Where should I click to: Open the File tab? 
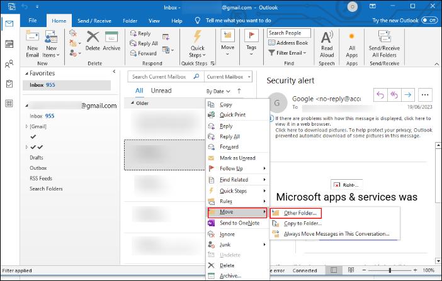tap(33, 21)
